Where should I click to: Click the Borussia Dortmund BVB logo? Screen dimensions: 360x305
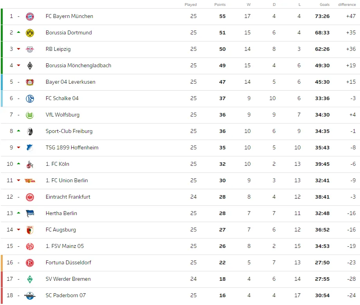coord(30,33)
